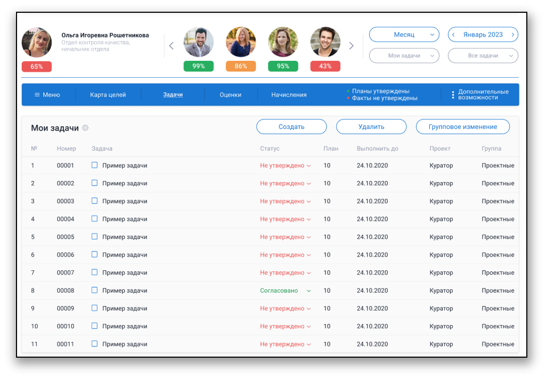Open Пример задачи in row 00006
The height and width of the screenshot is (379, 546).
125,255
